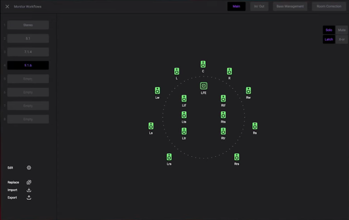Switch to the Main tab
The height and width of the screenshot is (220, 349).
point(236,6)
